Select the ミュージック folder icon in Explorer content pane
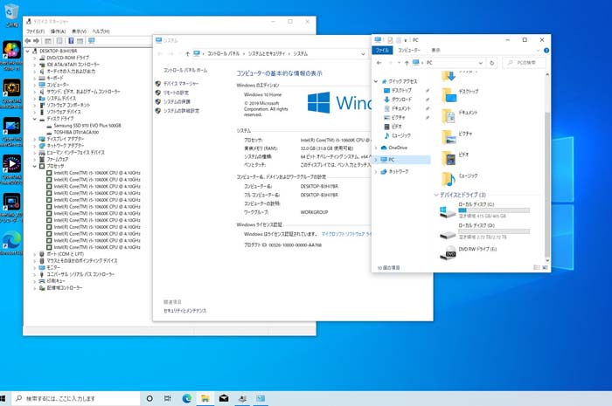The image size is (612, 406). click(449, 179)
